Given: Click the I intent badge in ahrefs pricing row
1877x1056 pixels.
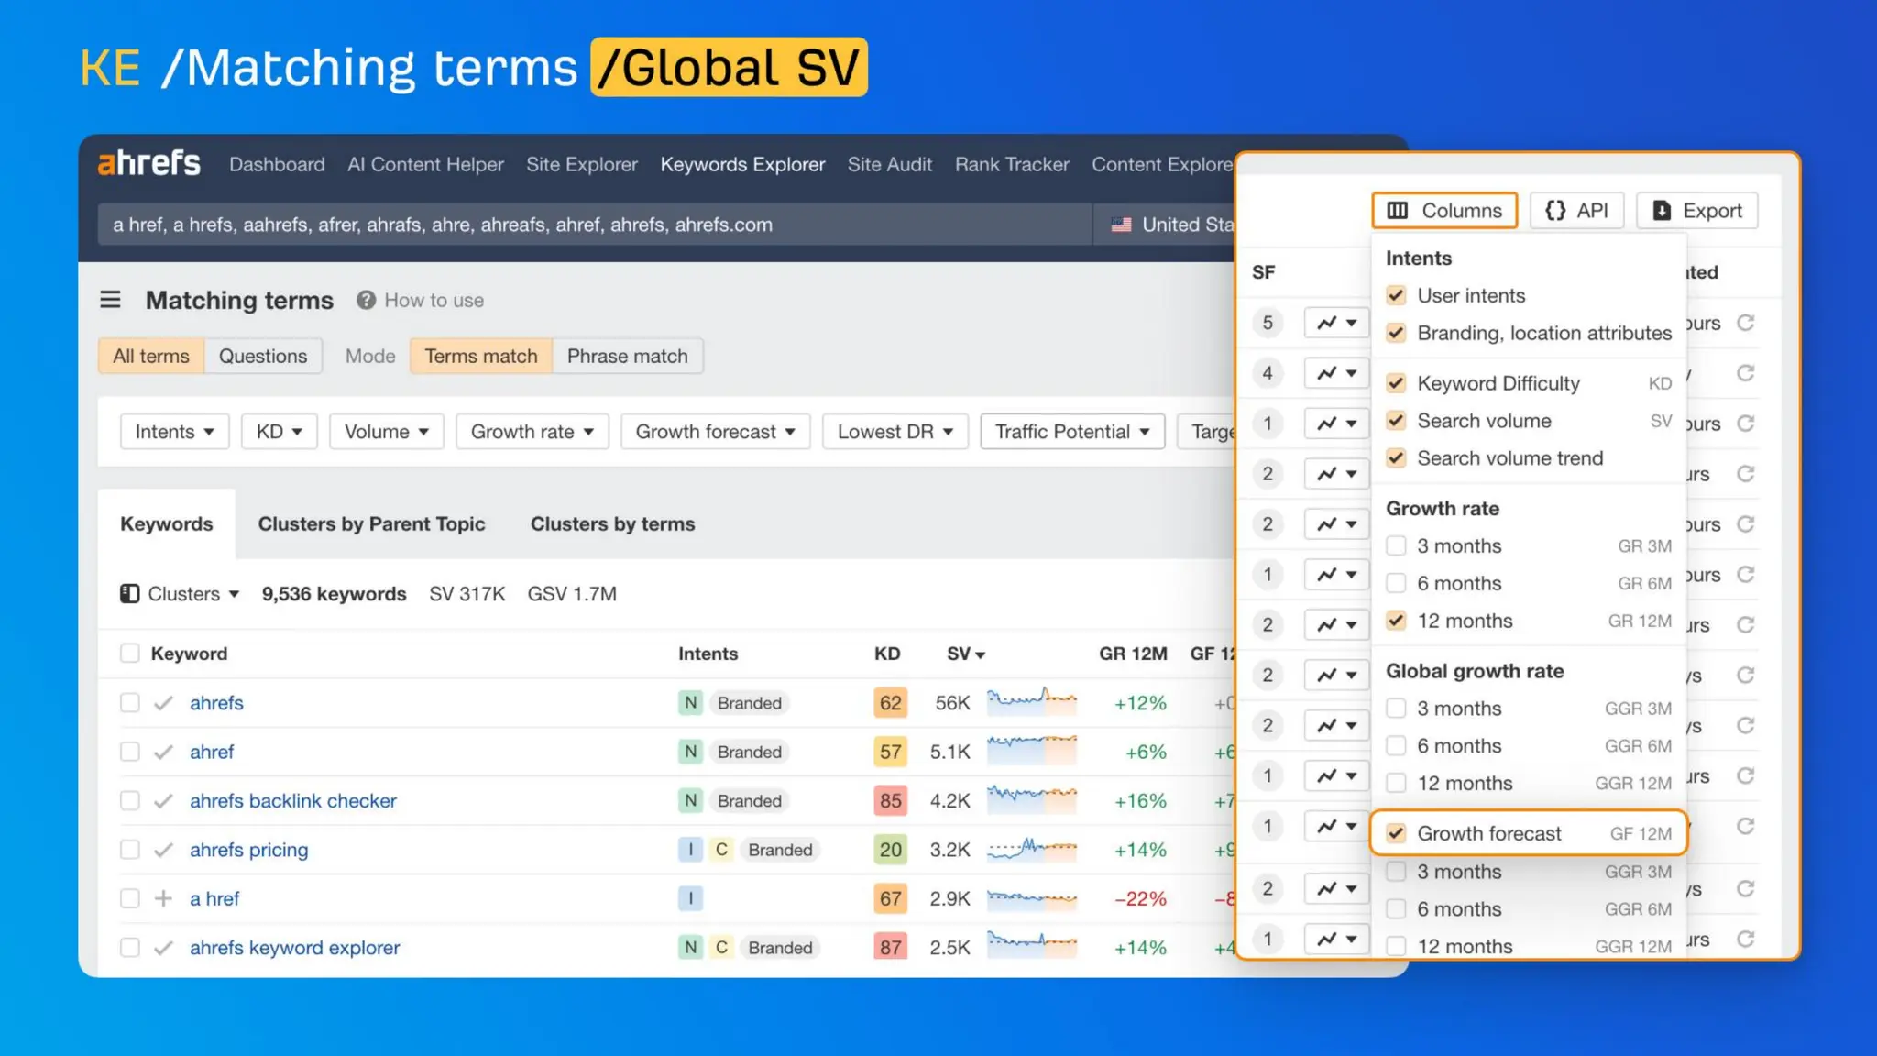Looking at the screenshot, I should point(690,850).
